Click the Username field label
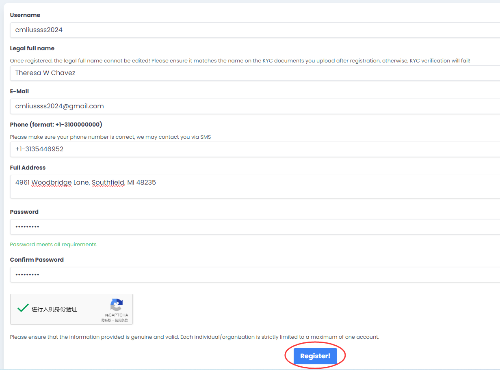The image size is (500, 370). point(25,15)
